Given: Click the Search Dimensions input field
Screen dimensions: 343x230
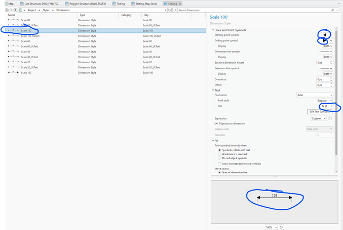Looking at the screenshot, I should click(x=254, y=10).
